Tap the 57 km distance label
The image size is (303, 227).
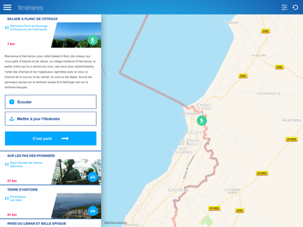click(12, 181)
